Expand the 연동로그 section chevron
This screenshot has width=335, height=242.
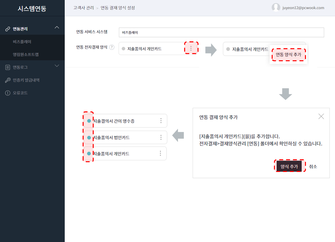click(57, 66)
